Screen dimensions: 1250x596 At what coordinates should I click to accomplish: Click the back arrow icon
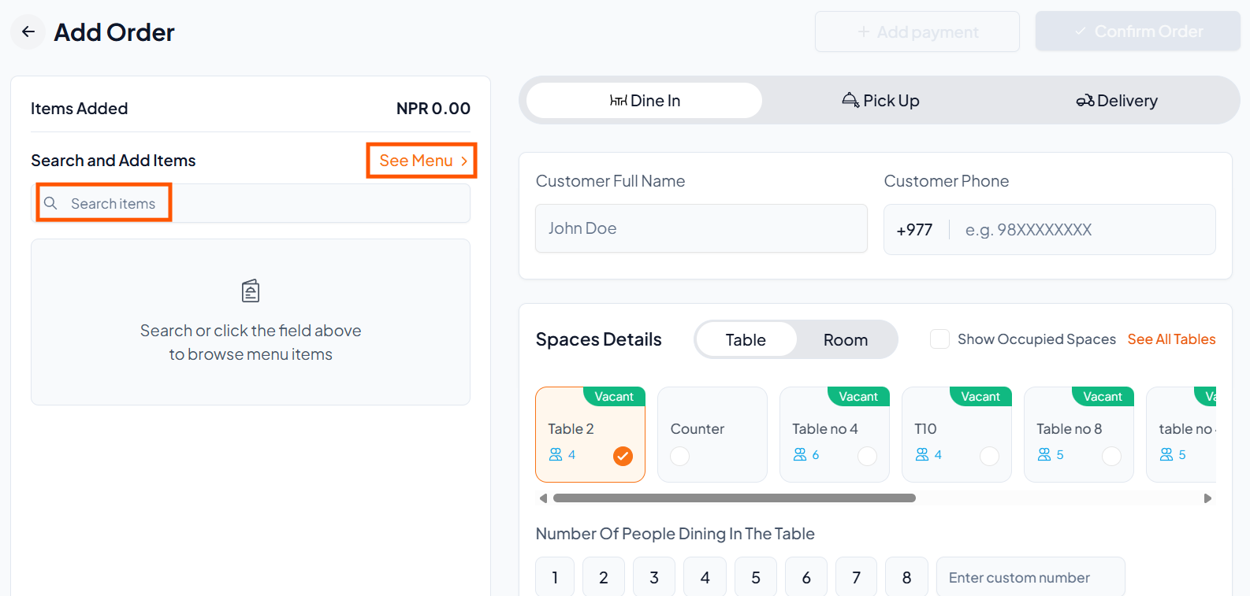tap(28, 32)
